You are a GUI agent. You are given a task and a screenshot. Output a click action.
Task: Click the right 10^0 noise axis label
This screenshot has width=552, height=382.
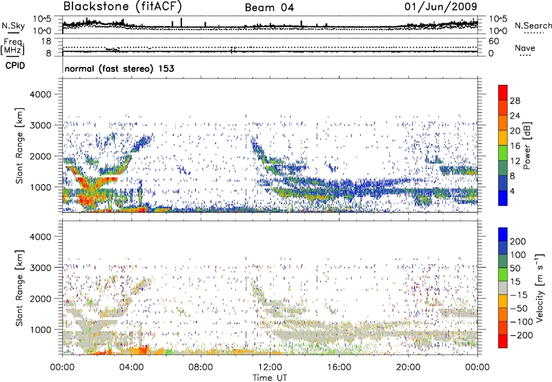pos(497,31)
